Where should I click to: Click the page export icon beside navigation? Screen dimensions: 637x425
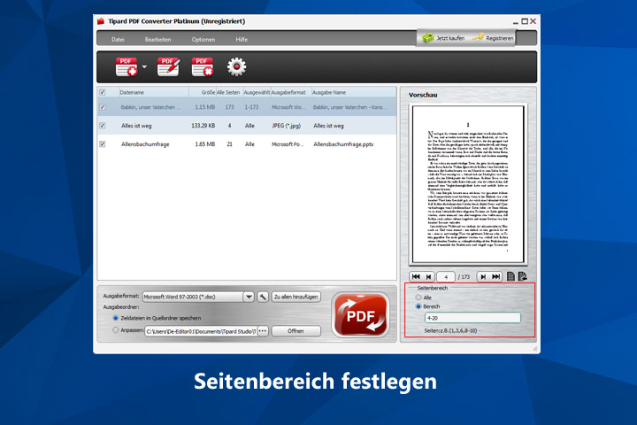(x=523, y=276)
